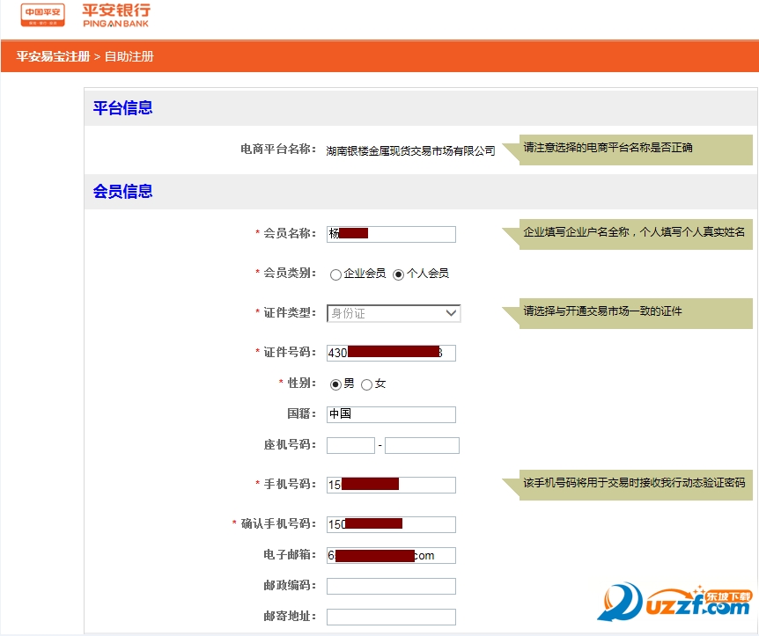Screen dimensions: 759x636
Task: Click the 国籍 field containing 中国
Action: pos(391,414)
